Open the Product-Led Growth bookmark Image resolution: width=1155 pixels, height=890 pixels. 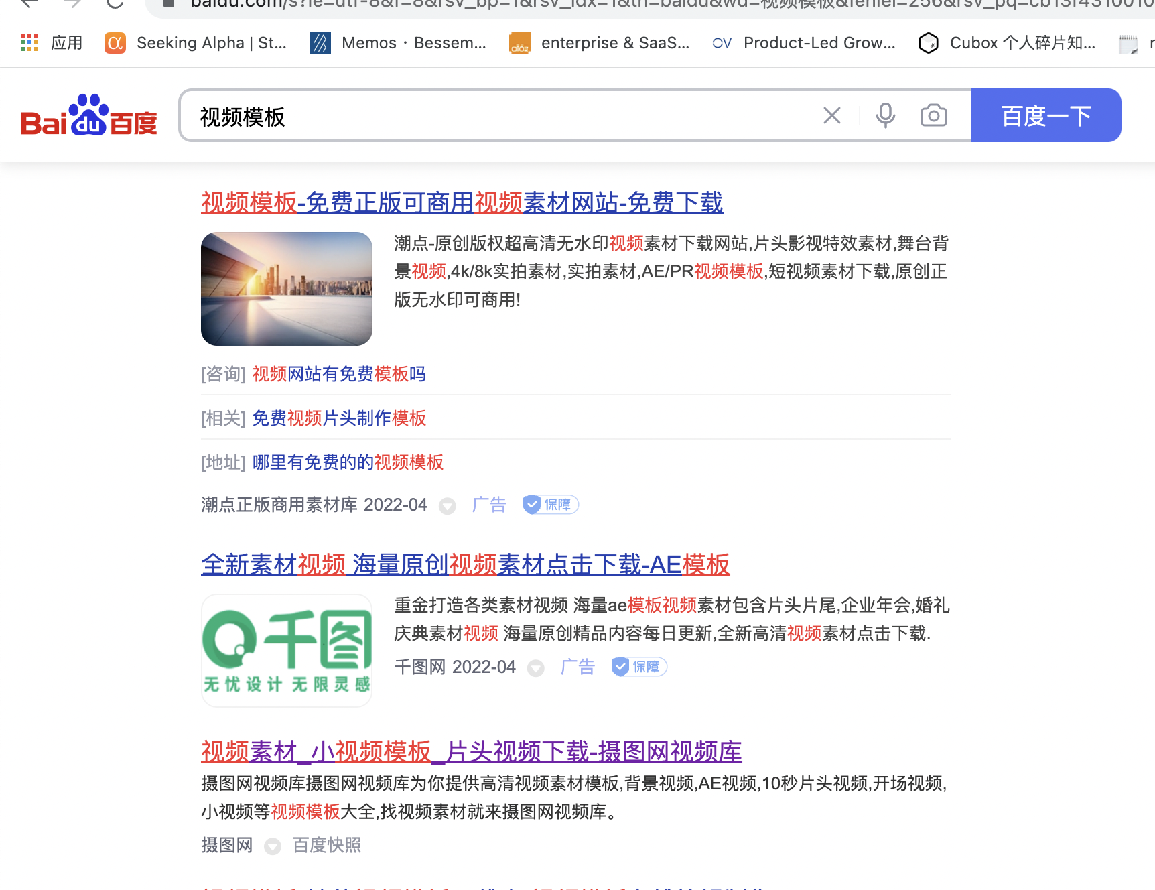pos(804,43)
